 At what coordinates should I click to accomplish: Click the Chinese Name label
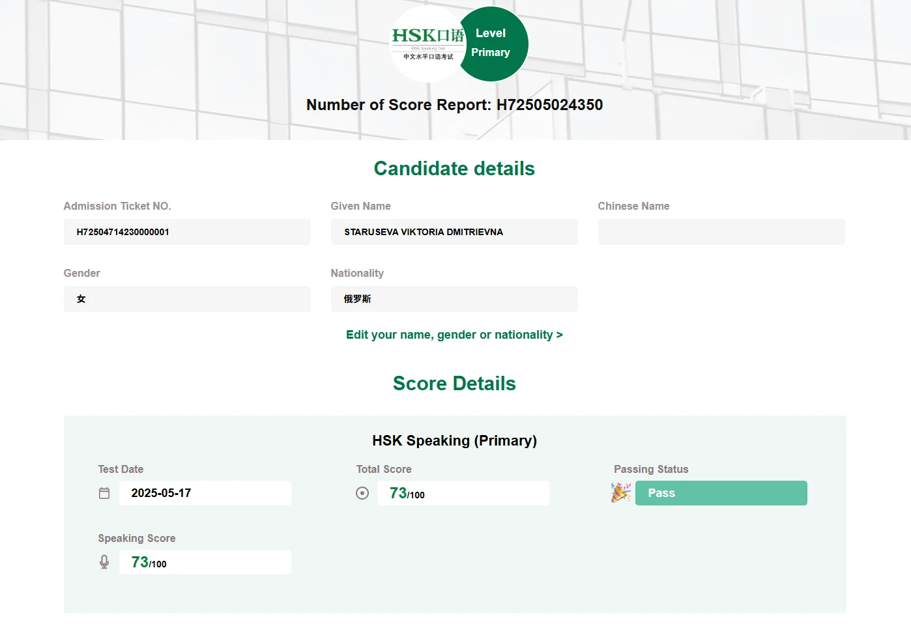(x=633, y=206)
